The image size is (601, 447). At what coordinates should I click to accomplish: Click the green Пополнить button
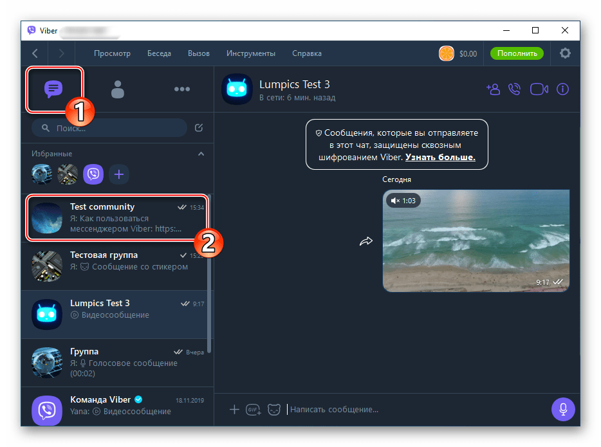tap(517, 53)
